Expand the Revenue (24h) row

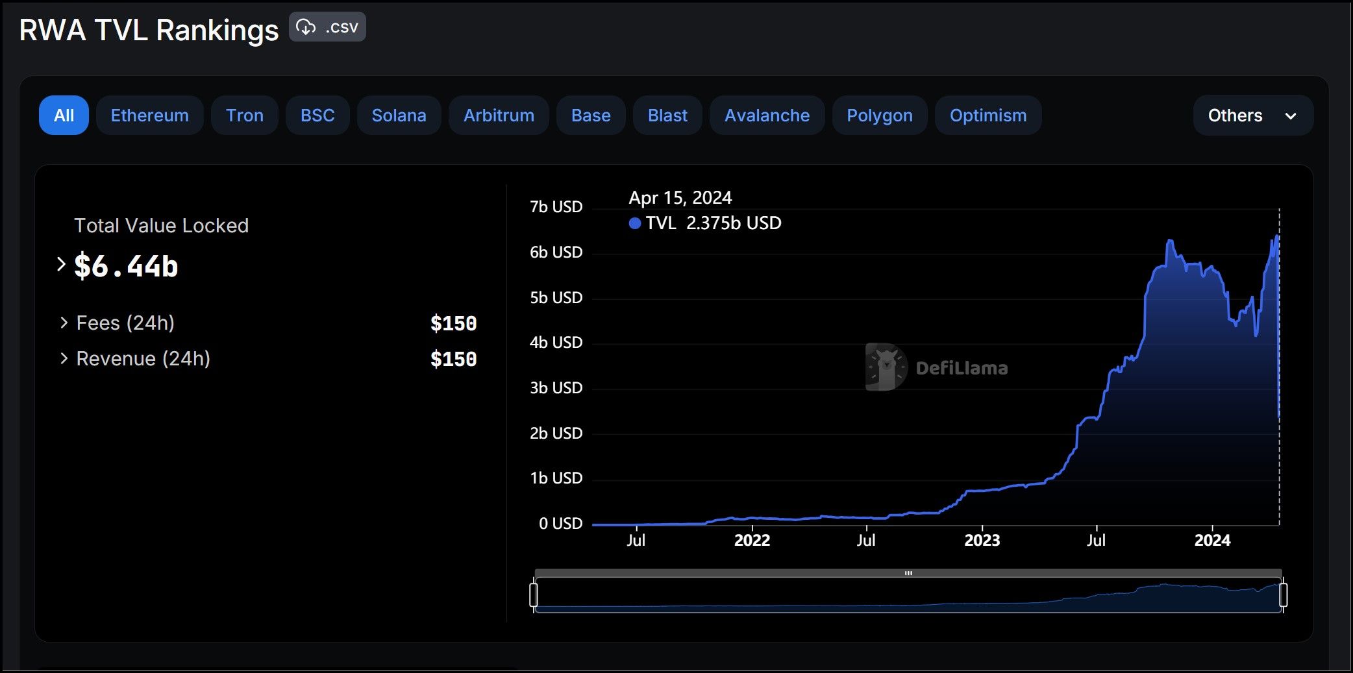(64, 358)
